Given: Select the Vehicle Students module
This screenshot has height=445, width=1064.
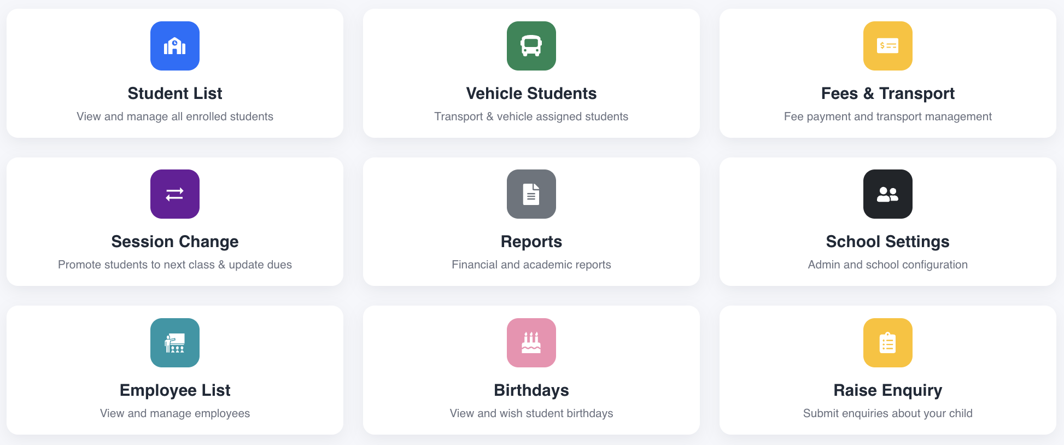Looking at the screenshot, I should pos(531,73).
